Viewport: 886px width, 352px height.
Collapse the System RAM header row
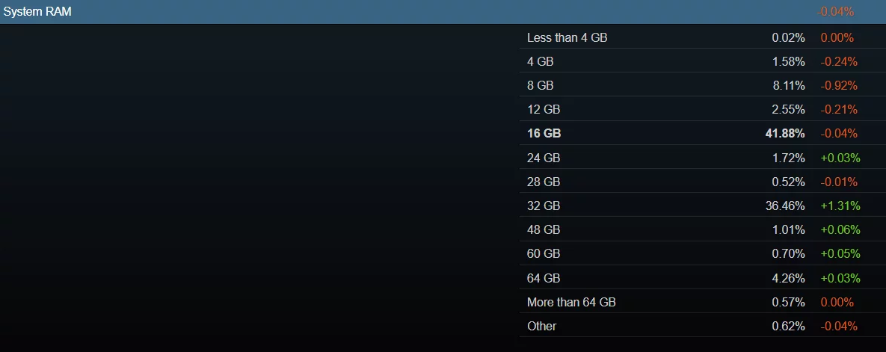(37, 12)
